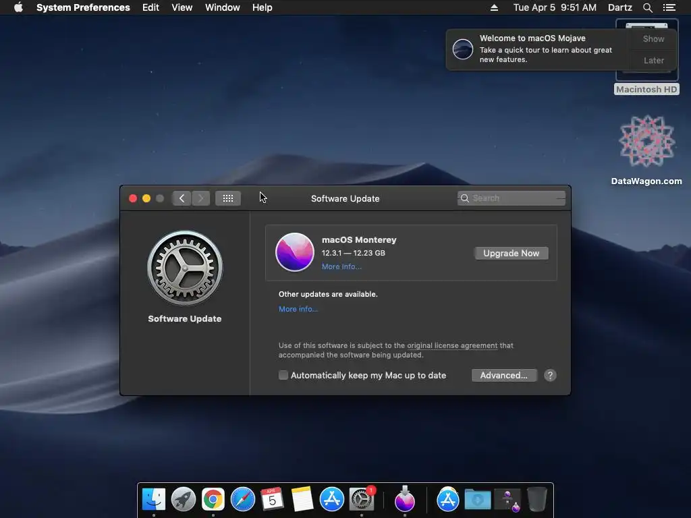Open Notes from the Dock
This screenshot has width=691, height=518.
point(302,500)
